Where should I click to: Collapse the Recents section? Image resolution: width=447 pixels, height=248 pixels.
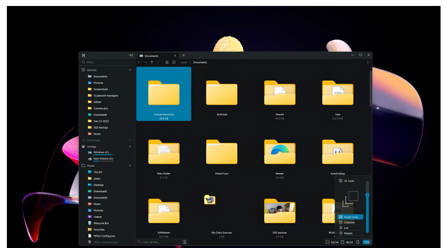click(130, 70)
